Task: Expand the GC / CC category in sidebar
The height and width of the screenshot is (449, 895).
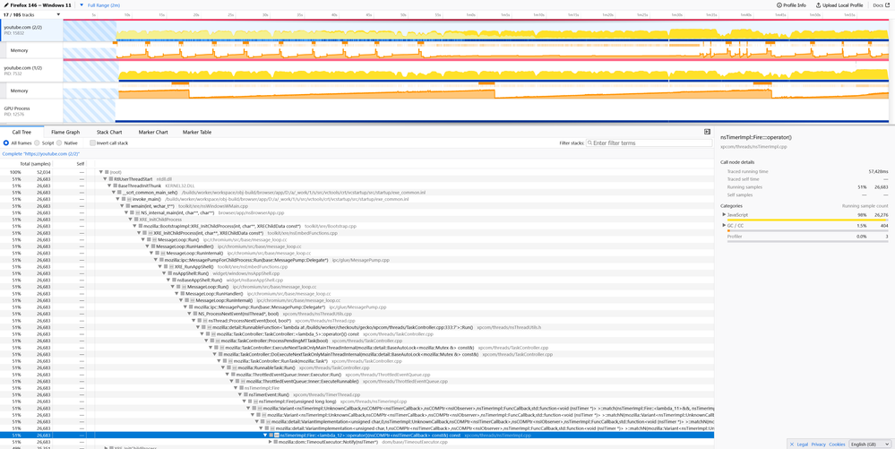Action: 725,226
